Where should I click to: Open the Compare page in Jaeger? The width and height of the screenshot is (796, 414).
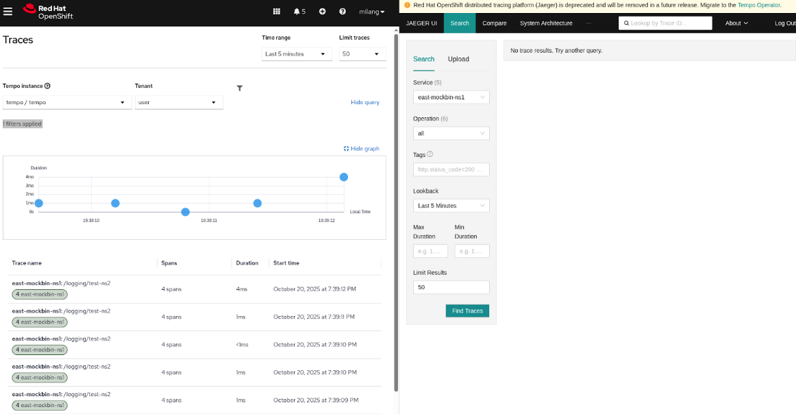pyautogui.click(x=494, y=23)
